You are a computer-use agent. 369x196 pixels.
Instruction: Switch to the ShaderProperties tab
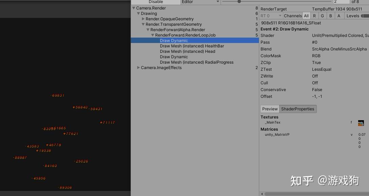tap(298, 109)
